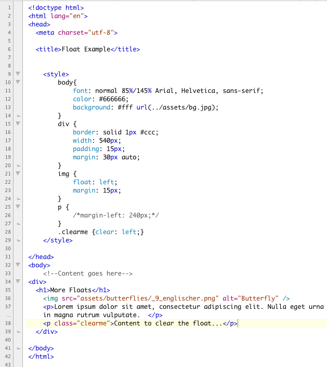Screen dimensions: 327x367
Task: Collapse the body CSS rule fold arrow
Action: [x=18, y=83]
